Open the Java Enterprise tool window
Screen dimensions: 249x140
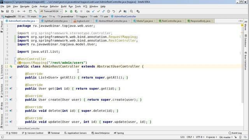[100, 133]
